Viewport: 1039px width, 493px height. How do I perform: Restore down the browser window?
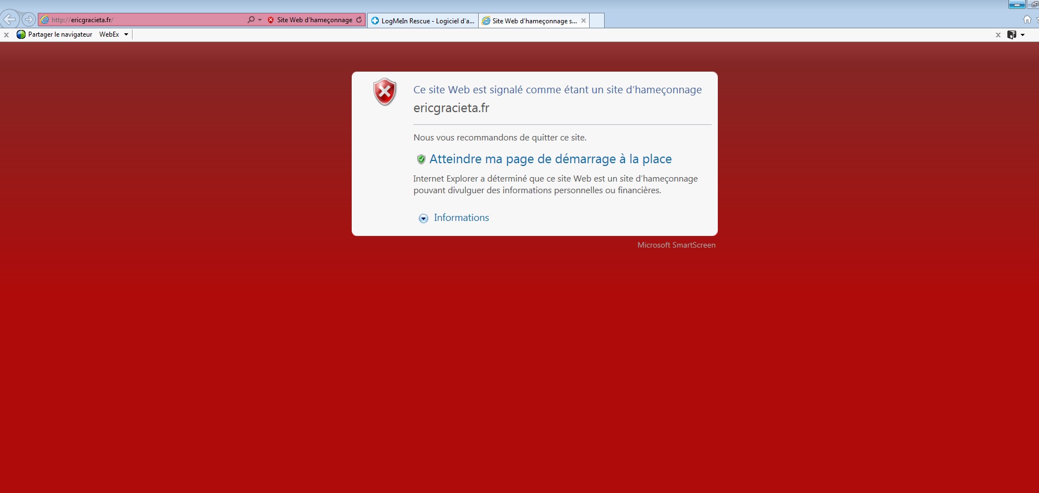click(x=1033, y=4)
